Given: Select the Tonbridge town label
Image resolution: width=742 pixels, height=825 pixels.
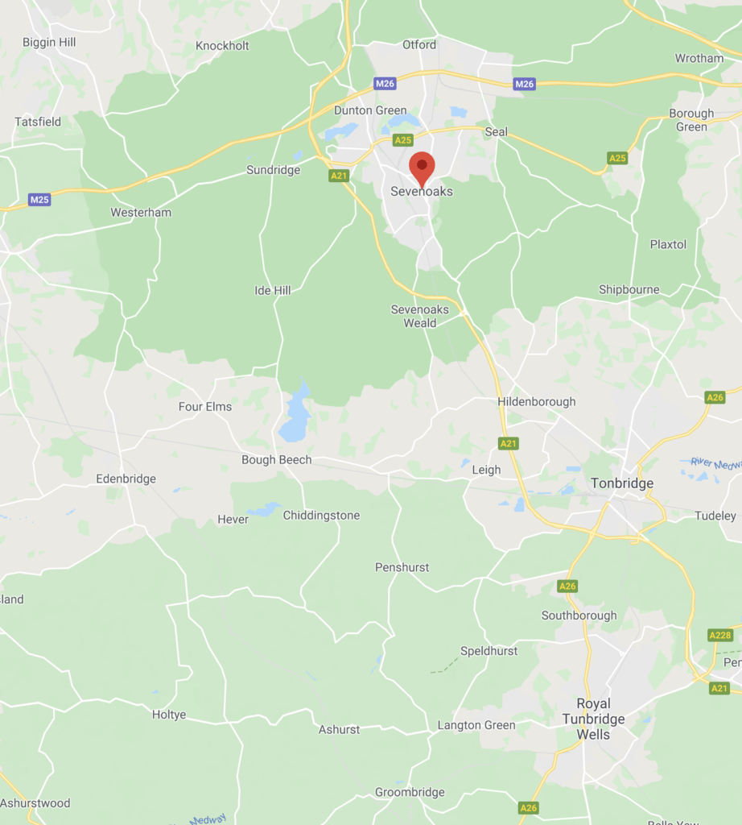Looking at the screenshot, I should pos(622,483).
